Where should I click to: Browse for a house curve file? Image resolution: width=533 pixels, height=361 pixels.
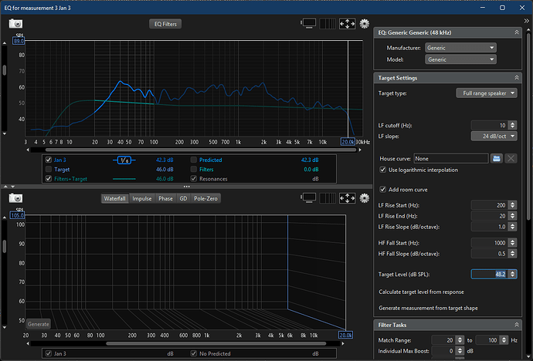497,158
